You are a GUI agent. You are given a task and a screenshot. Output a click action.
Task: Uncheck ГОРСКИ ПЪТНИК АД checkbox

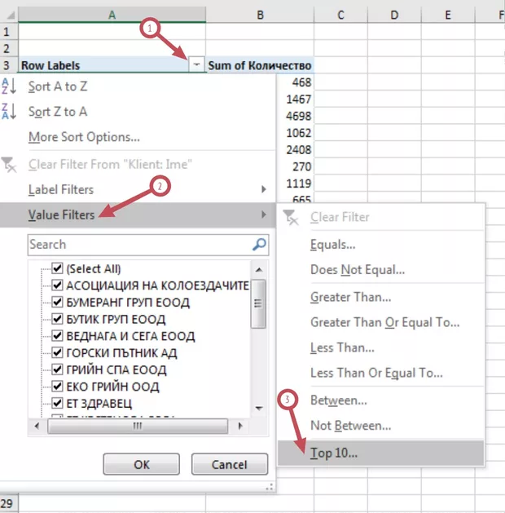click(x=57, y=352)
